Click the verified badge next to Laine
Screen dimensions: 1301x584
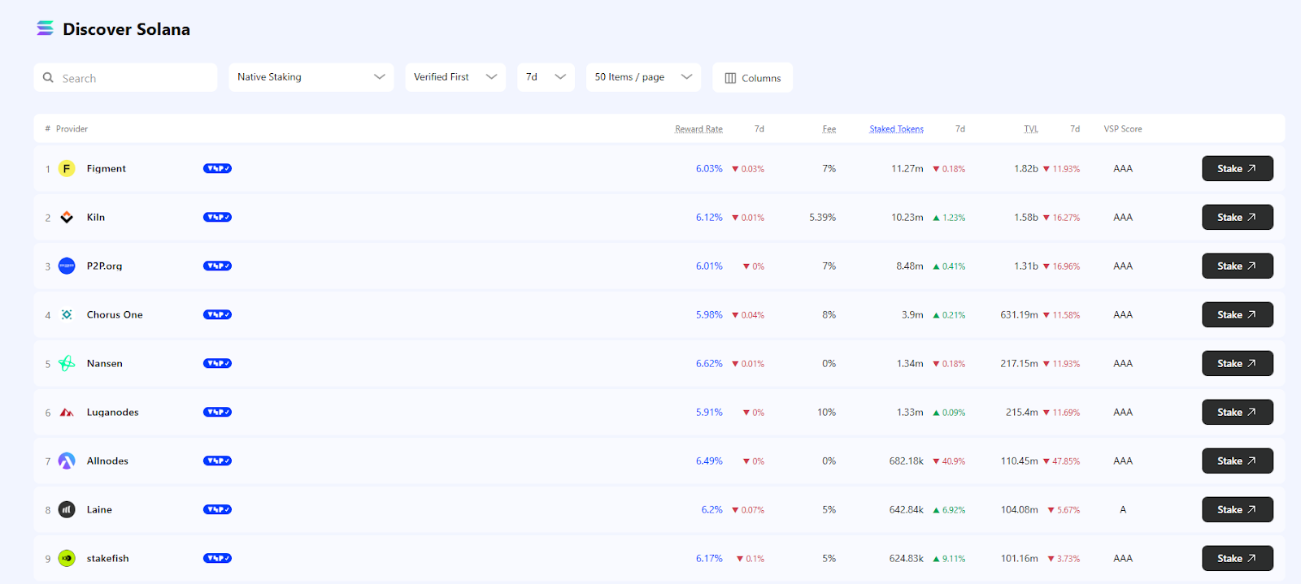pyautogui.click(x=217, y=510)
